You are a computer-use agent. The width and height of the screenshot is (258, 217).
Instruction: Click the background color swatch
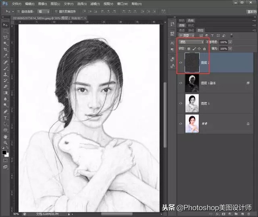pos(7,155)
